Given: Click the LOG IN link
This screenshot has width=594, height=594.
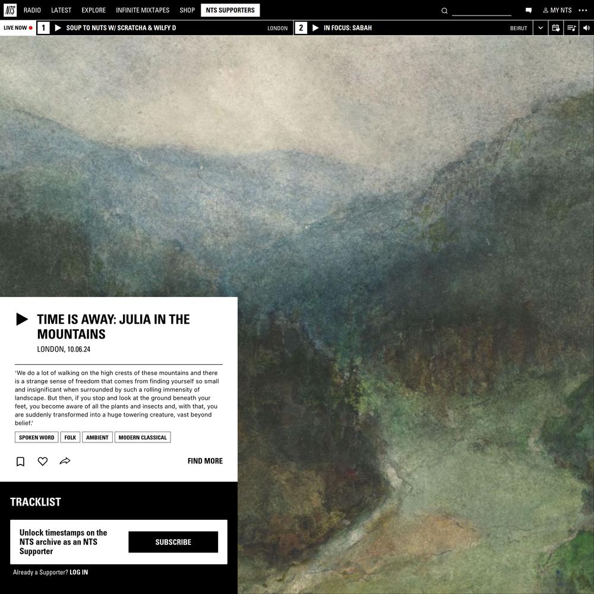Looking at the screenshot, I should [79, 573].
